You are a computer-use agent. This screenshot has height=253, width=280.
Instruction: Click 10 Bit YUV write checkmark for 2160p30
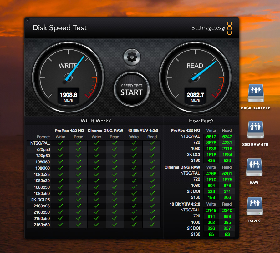pos(134,212)
